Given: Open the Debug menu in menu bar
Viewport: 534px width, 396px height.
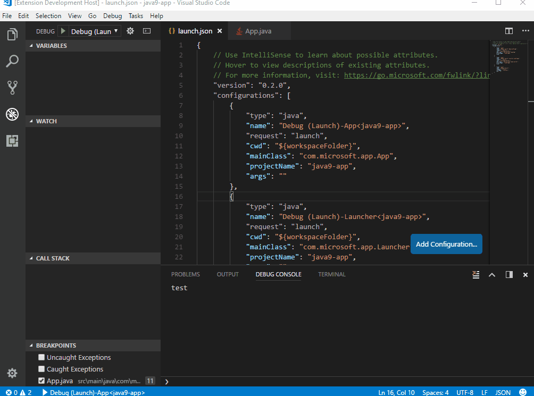Looking at the screenshot, I should 112,16.
